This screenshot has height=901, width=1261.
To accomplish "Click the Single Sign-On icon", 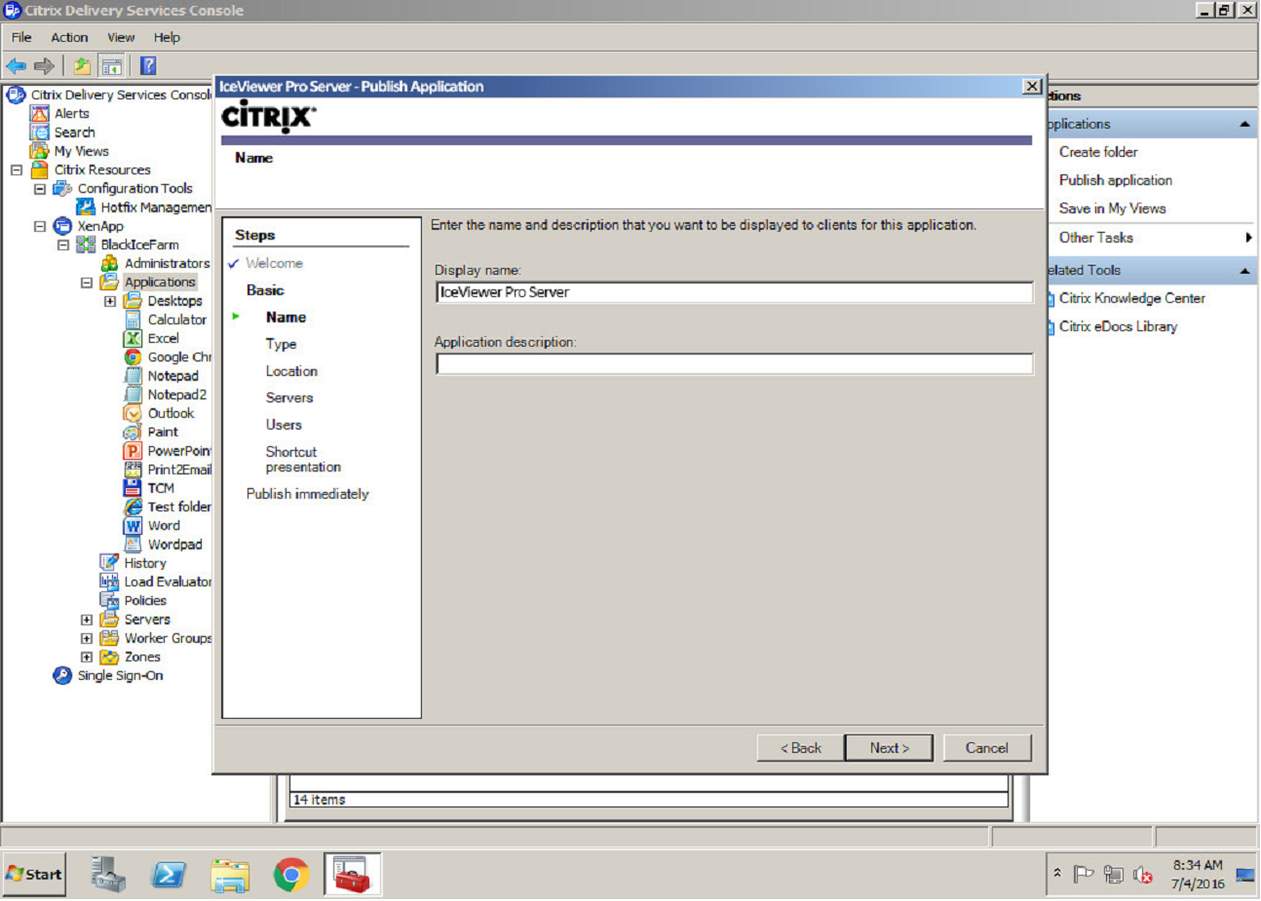I will click(62, 676).
